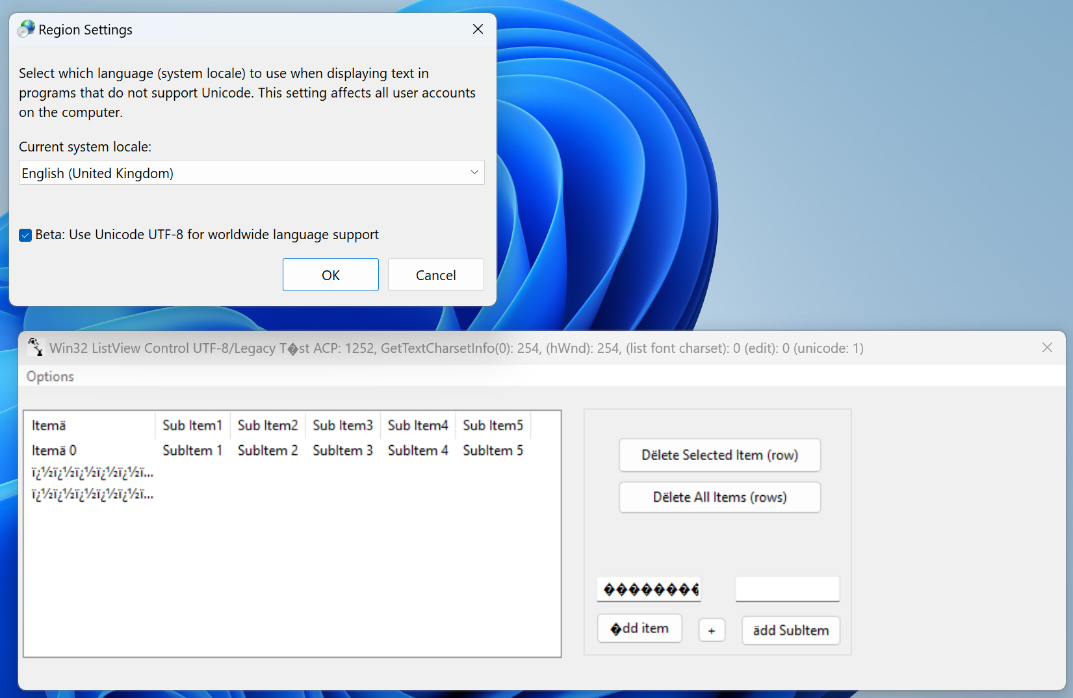The height and width of the screenshot is (698, 1073).
Task: Click the Sub Item3 column header
Action: [x=343, y=425]
